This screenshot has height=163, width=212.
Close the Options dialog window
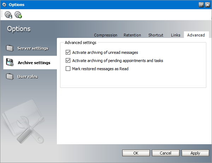207,5
